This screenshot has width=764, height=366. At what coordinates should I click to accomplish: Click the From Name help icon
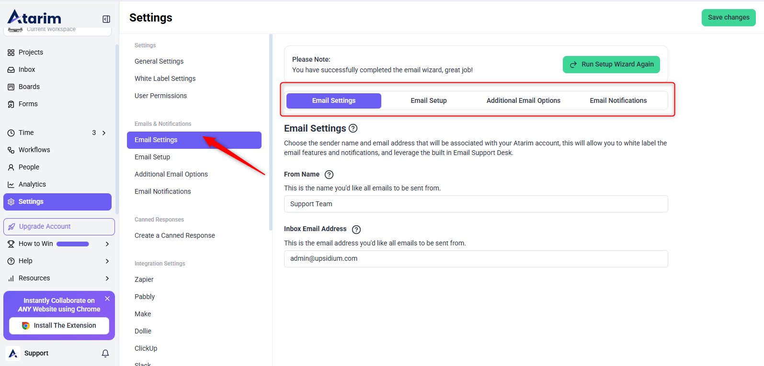click(329, 175)
